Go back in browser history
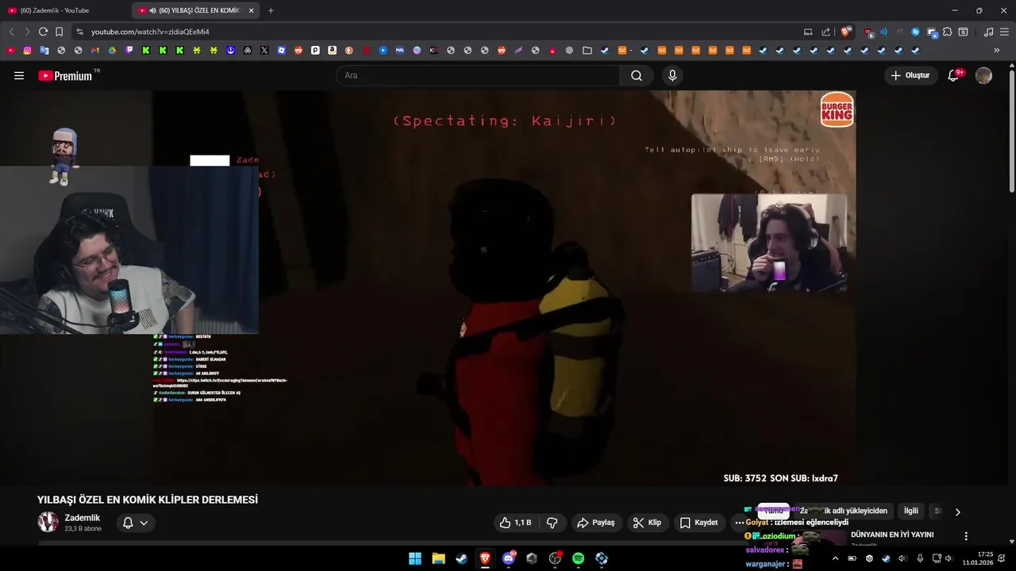The width and height of the screenshot is (1016, 571). click(11, 32)
